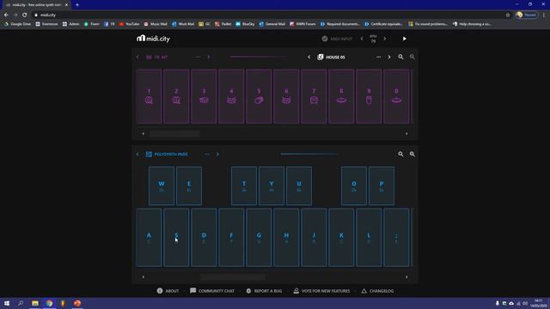The height and width of the screenshot is (309, 550).
Task: Start playback with the play button
Action: point(405,39)
